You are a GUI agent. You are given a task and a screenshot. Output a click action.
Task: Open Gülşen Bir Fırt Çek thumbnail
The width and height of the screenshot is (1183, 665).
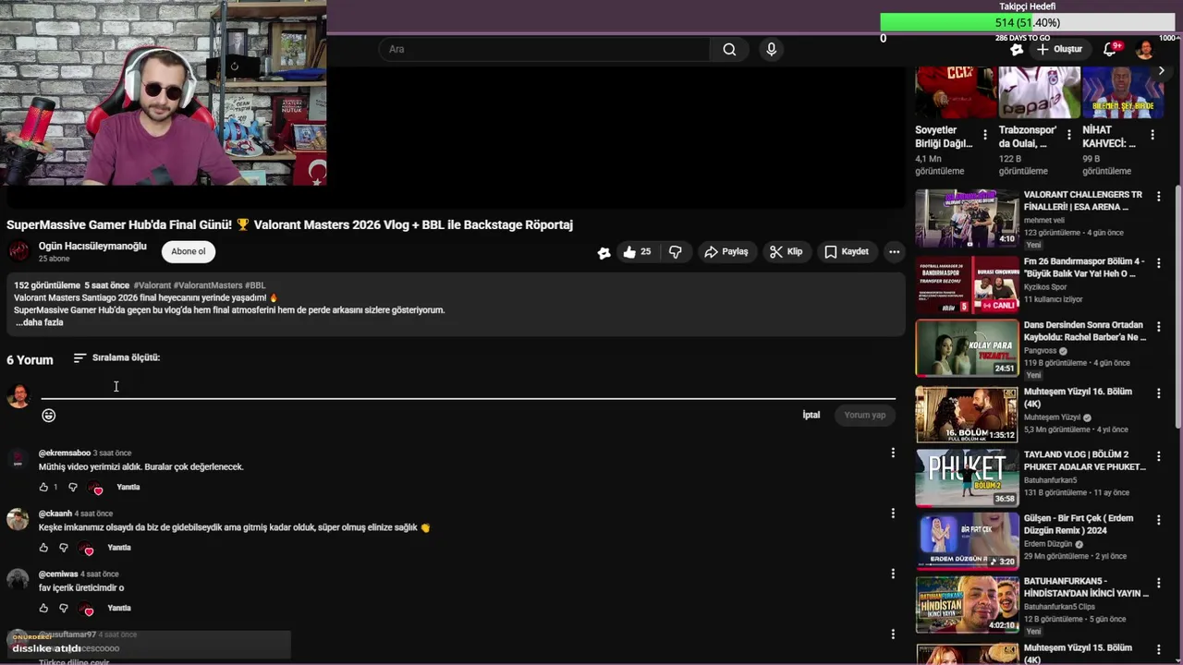(967, 541)
